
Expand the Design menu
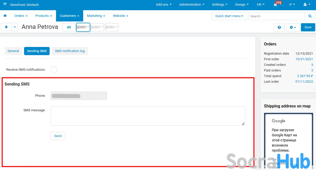coord(242,5)
